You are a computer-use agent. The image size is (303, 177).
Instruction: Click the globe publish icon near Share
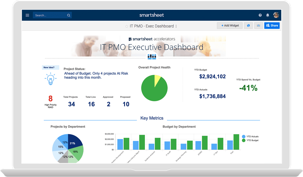point(248,26)
